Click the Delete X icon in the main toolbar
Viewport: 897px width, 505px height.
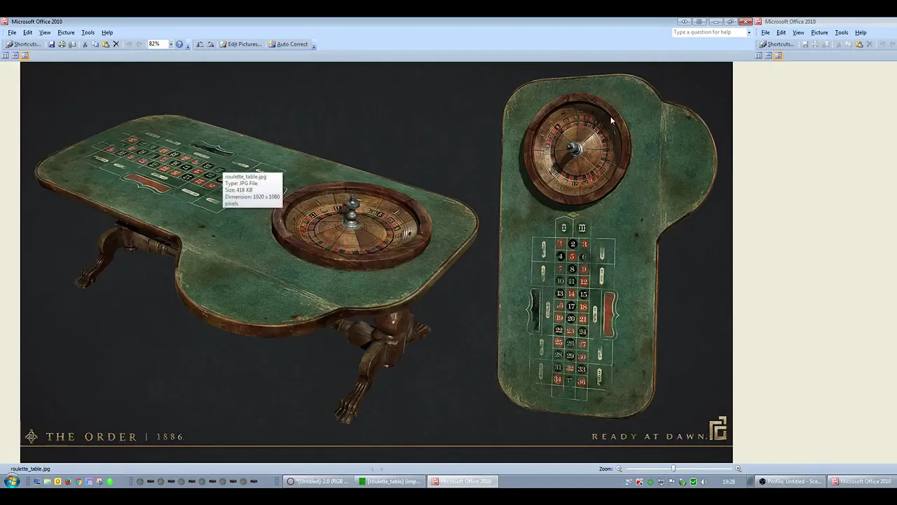point(116,44)
